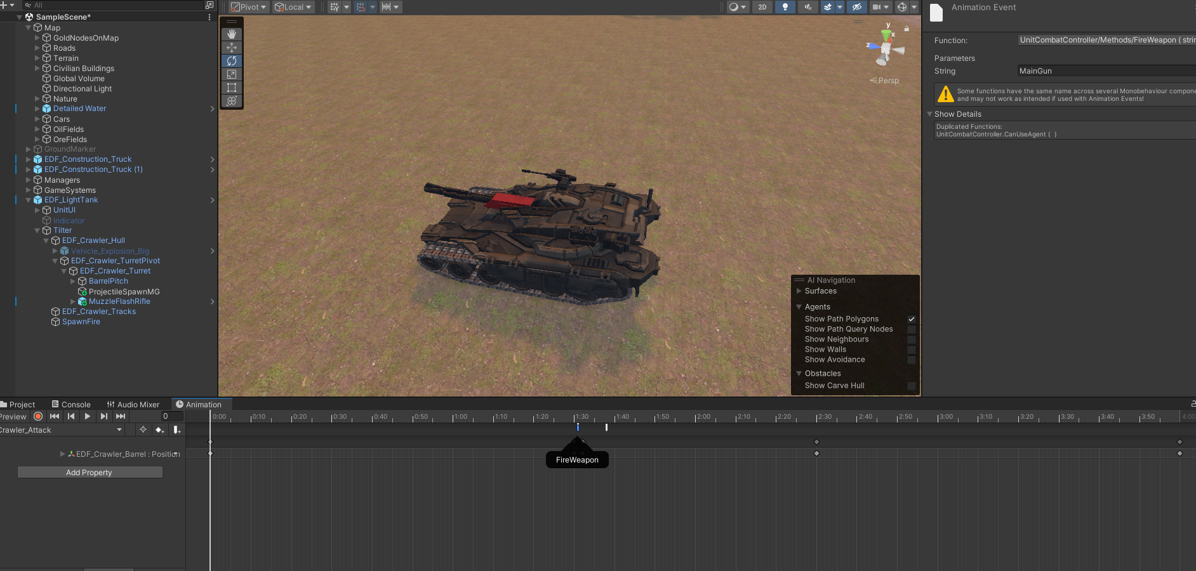Click the Add Property button
Viewport: 1196px width, 571px height.
[x=90, y=473]
